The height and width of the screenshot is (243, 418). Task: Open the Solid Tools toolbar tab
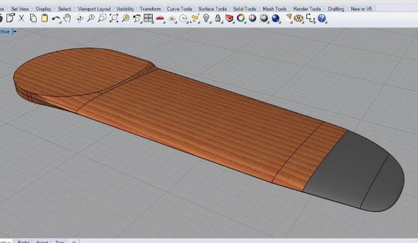click(x=244, y=8)
